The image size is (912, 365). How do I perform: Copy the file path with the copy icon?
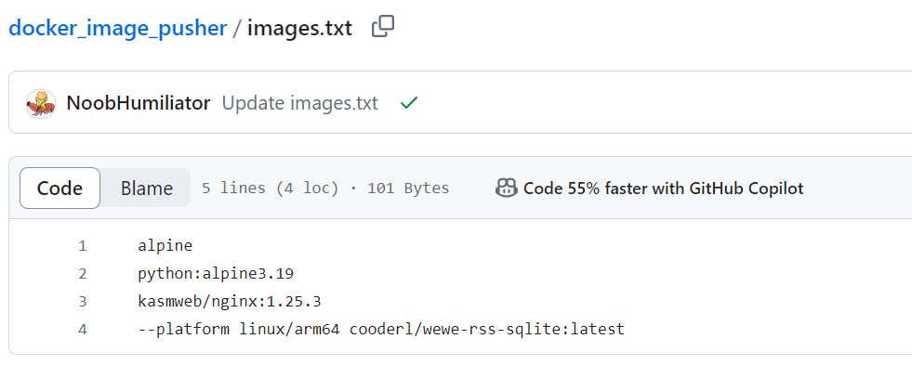383,27
